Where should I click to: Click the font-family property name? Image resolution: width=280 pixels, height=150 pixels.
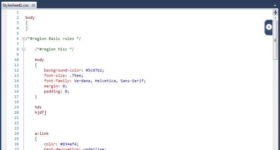(58, 81)
